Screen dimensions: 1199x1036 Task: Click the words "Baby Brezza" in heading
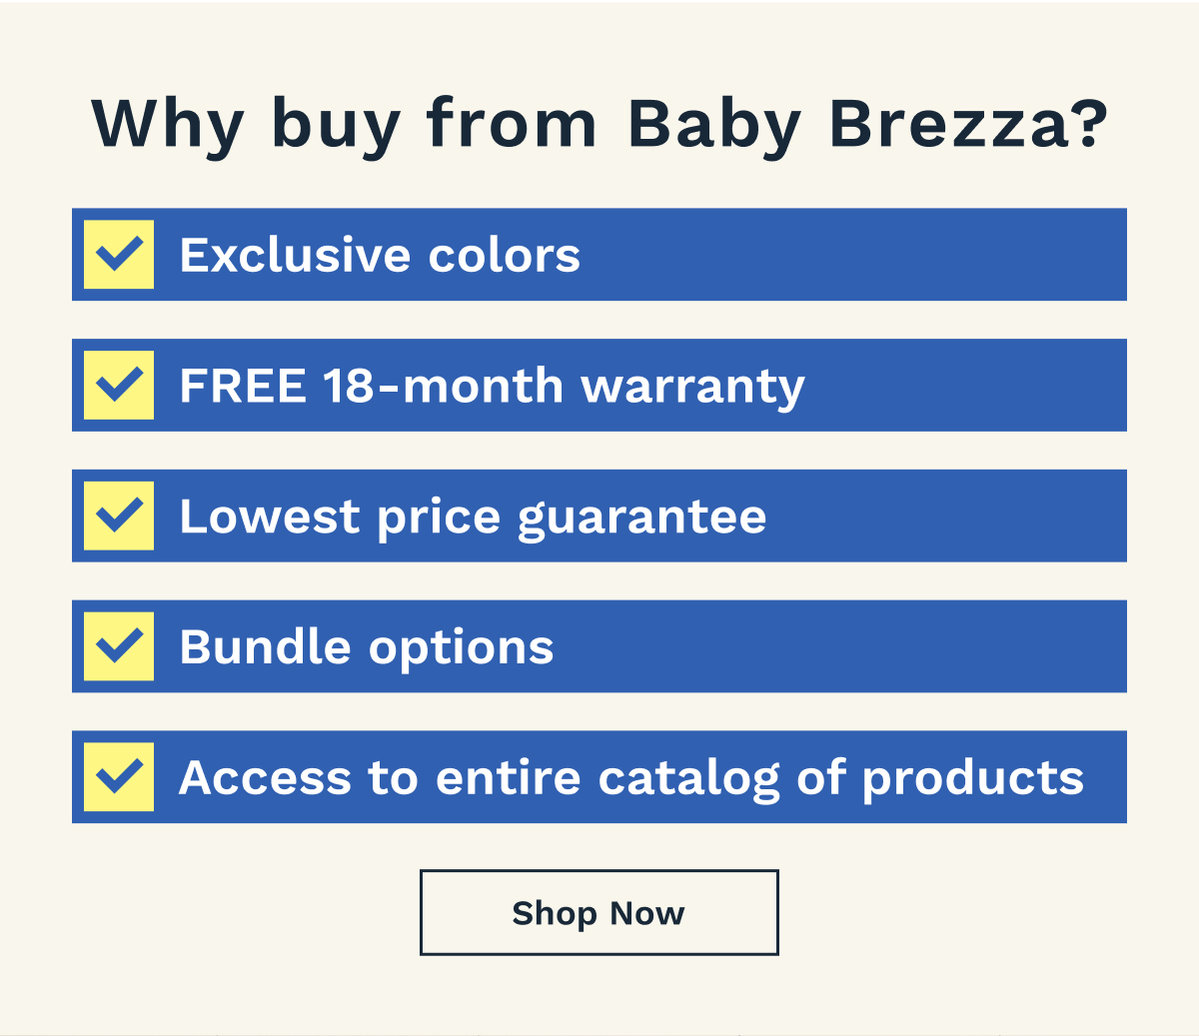tap(867, 125)
